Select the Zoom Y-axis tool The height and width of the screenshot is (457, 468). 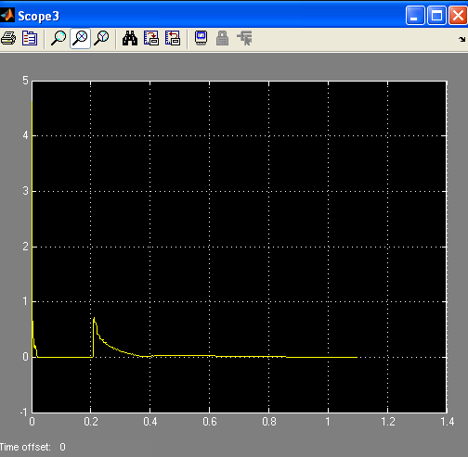tap(101, 39)
